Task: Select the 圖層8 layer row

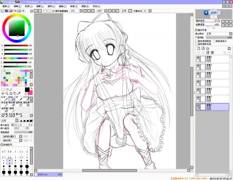Action: 212,91
